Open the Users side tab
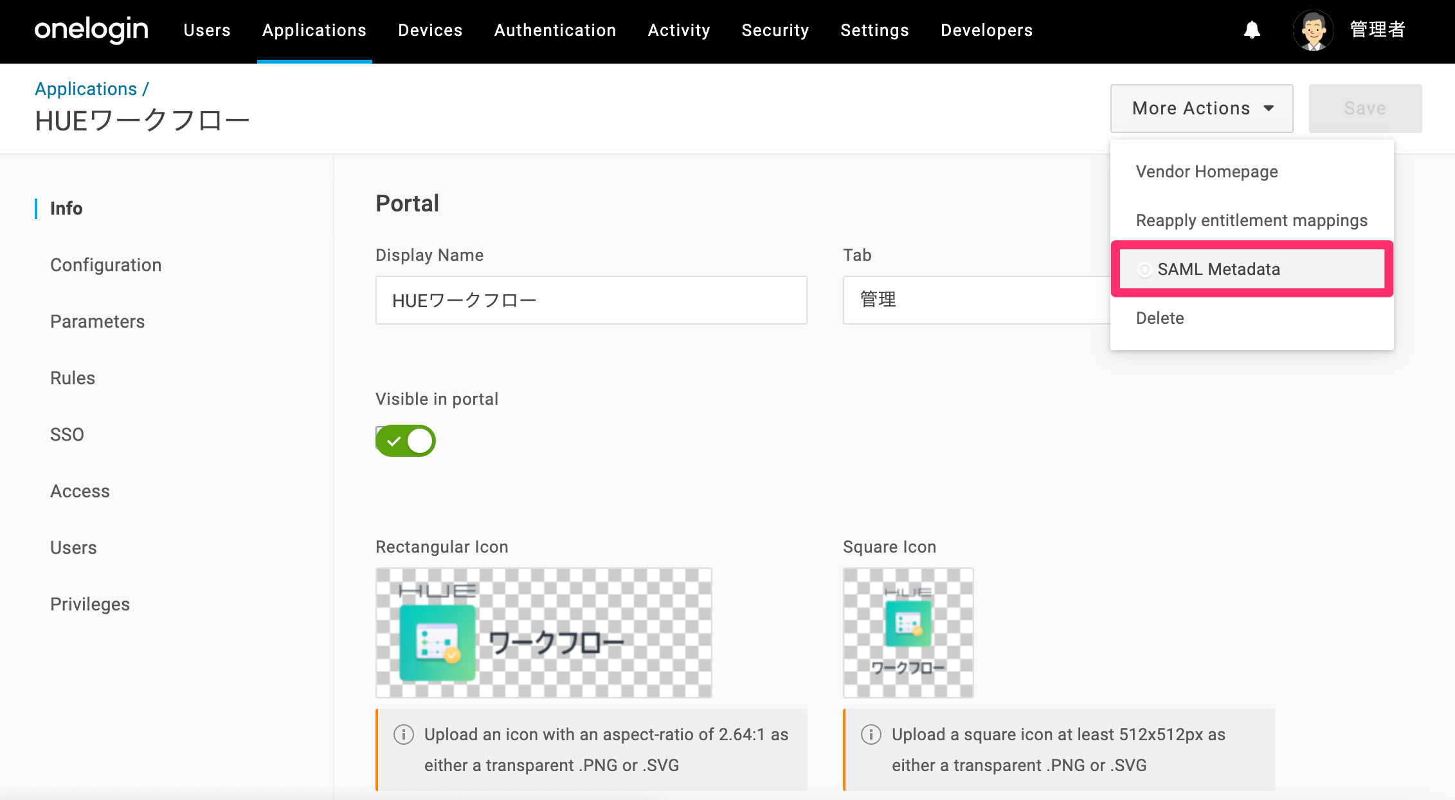The width and height of the screenshot is (1455, 800). tap(74, 547)
